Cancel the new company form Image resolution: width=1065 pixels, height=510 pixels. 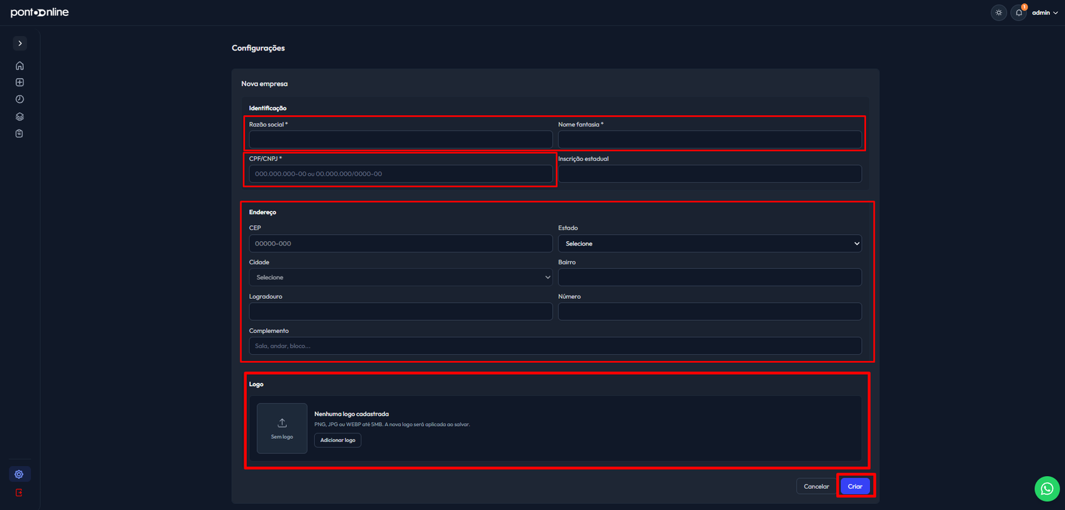pos(816,487)
